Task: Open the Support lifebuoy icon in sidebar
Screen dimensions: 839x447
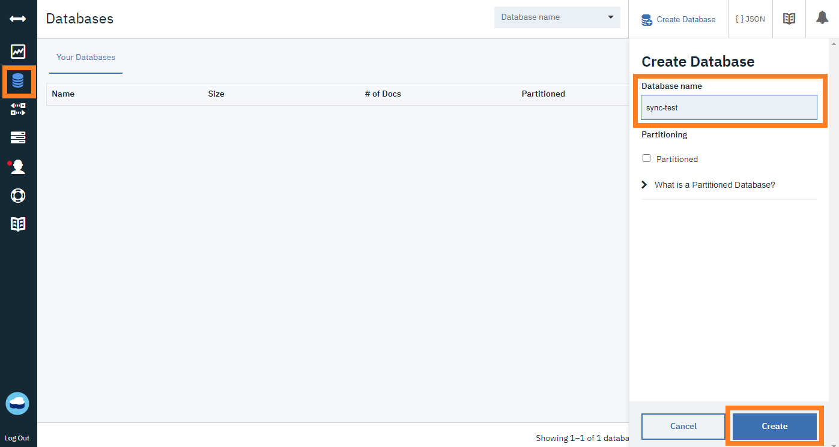Action: tap(18, 196)
